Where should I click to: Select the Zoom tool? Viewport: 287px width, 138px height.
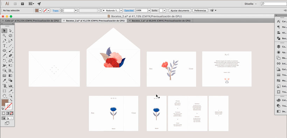10,96
